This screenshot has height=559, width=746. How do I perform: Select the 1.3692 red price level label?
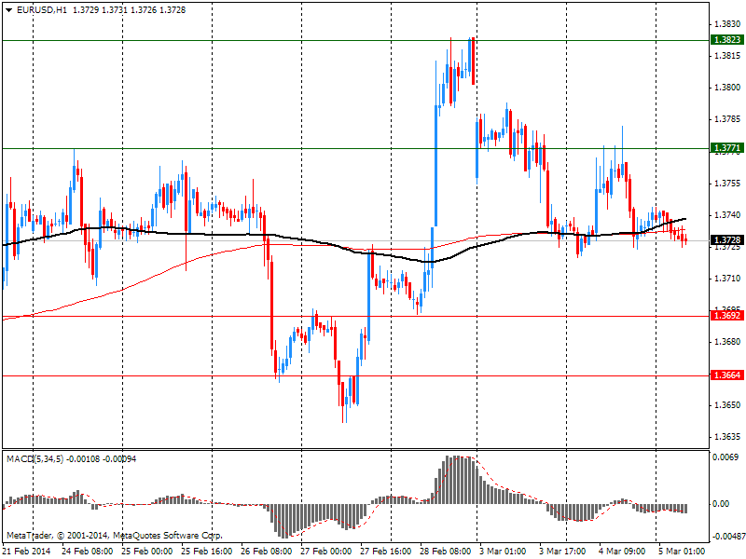[x=727, y=315]
